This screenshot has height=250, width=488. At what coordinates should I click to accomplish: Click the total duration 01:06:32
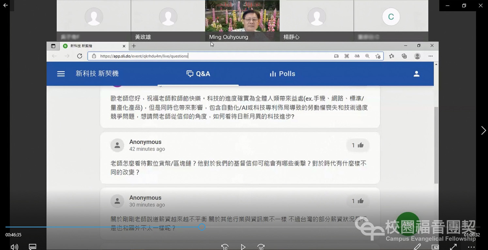[472, 235]
